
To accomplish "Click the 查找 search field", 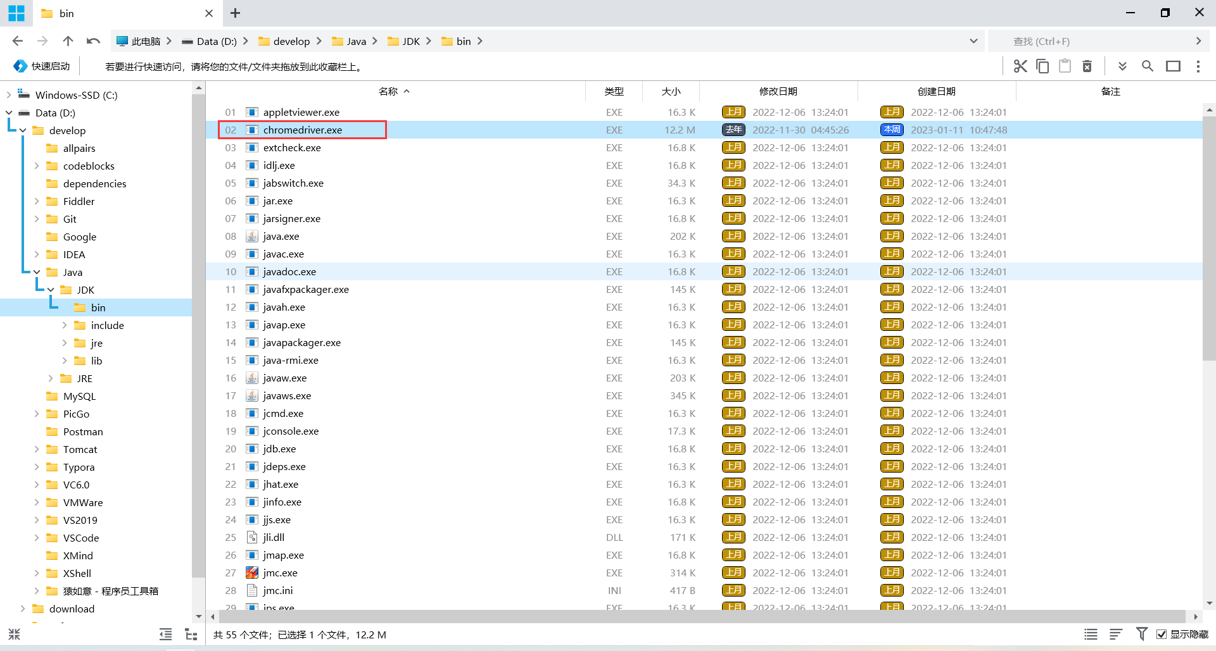I will tap(1089, 41).
